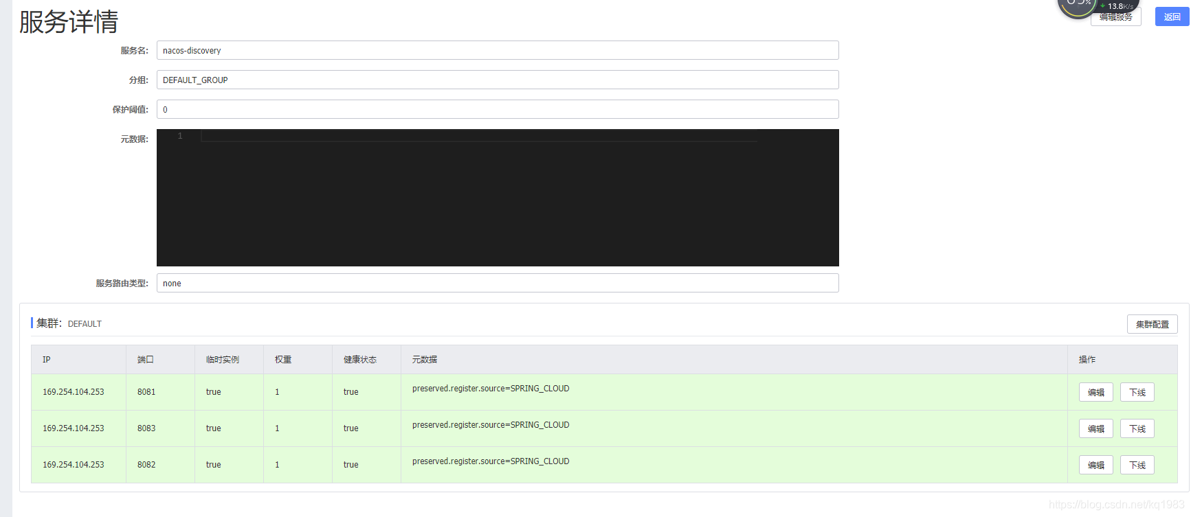Click port value 8081
This screenshot has width=1191, height=517.
[146, 392]
